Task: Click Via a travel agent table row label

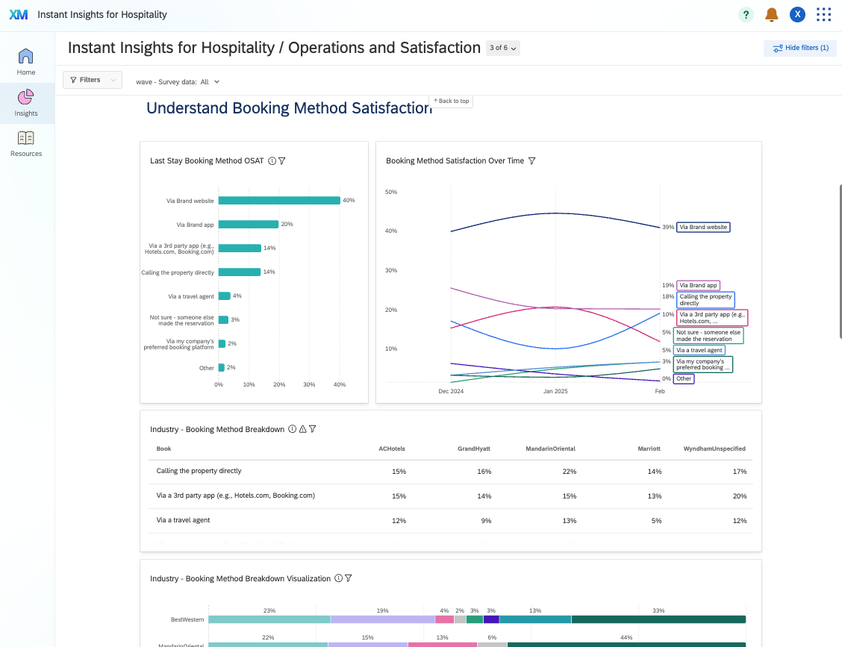Action: click(x=183, y=520)
